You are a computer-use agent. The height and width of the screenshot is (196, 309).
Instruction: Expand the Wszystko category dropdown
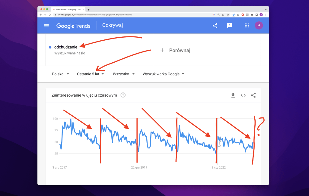tap(124, 74)
